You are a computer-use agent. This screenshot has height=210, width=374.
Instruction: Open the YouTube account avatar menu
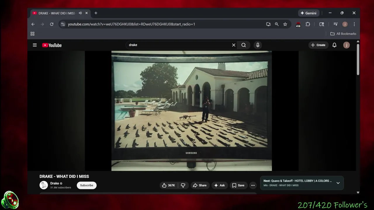point(347,45)
